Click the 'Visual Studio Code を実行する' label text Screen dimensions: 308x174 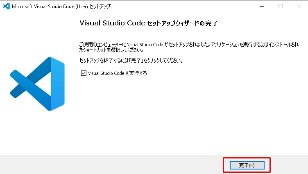tap(118, 73)
